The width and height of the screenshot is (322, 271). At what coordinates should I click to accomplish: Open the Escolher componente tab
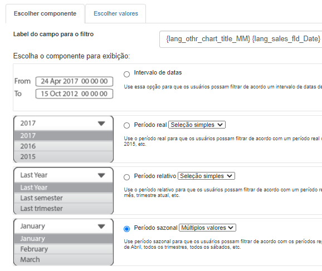pos(45,13)
